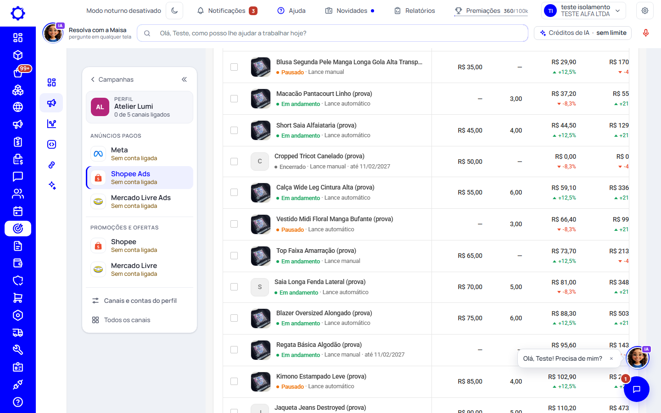
Task: Open the megaphone icon in blue sidebar
Action: [18, 124]
